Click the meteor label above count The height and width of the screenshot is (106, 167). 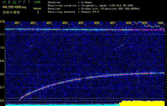(x=37, y=8)
